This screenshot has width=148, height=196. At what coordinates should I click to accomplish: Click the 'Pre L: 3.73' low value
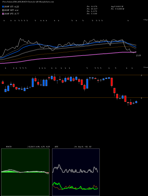pos(92,11)
